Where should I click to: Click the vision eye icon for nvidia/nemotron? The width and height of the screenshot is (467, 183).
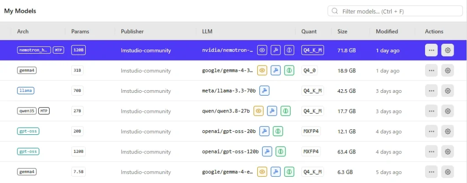(262, 50)
